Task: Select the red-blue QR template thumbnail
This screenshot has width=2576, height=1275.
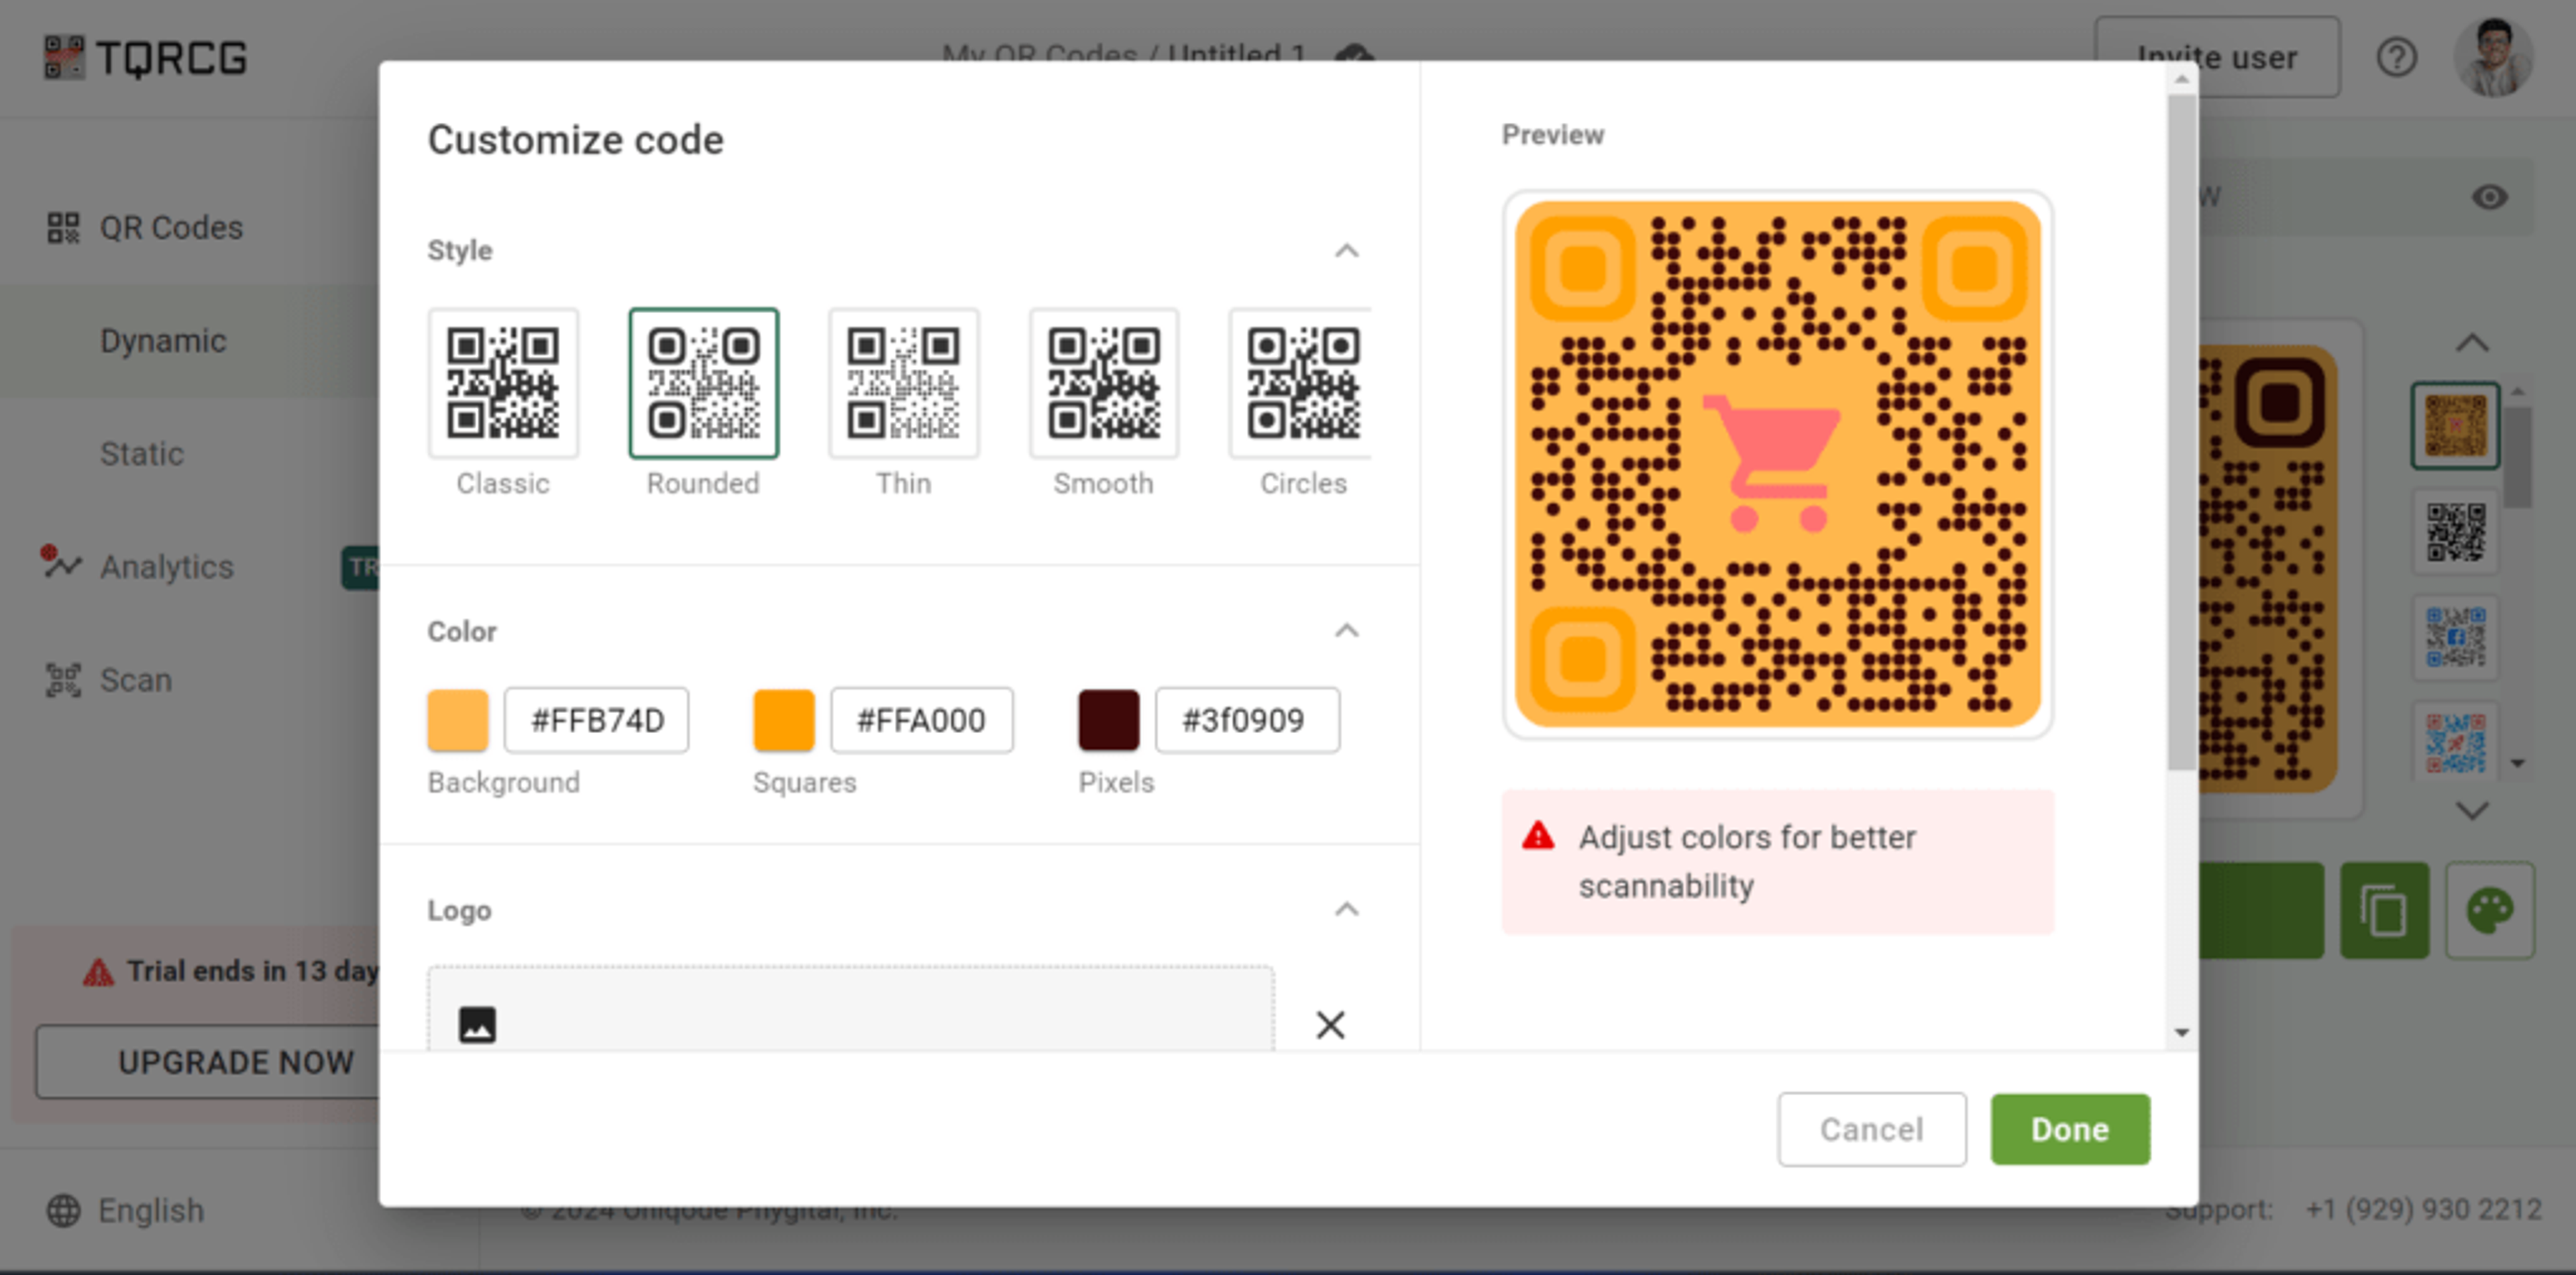Action: (x=2455, y=741)
